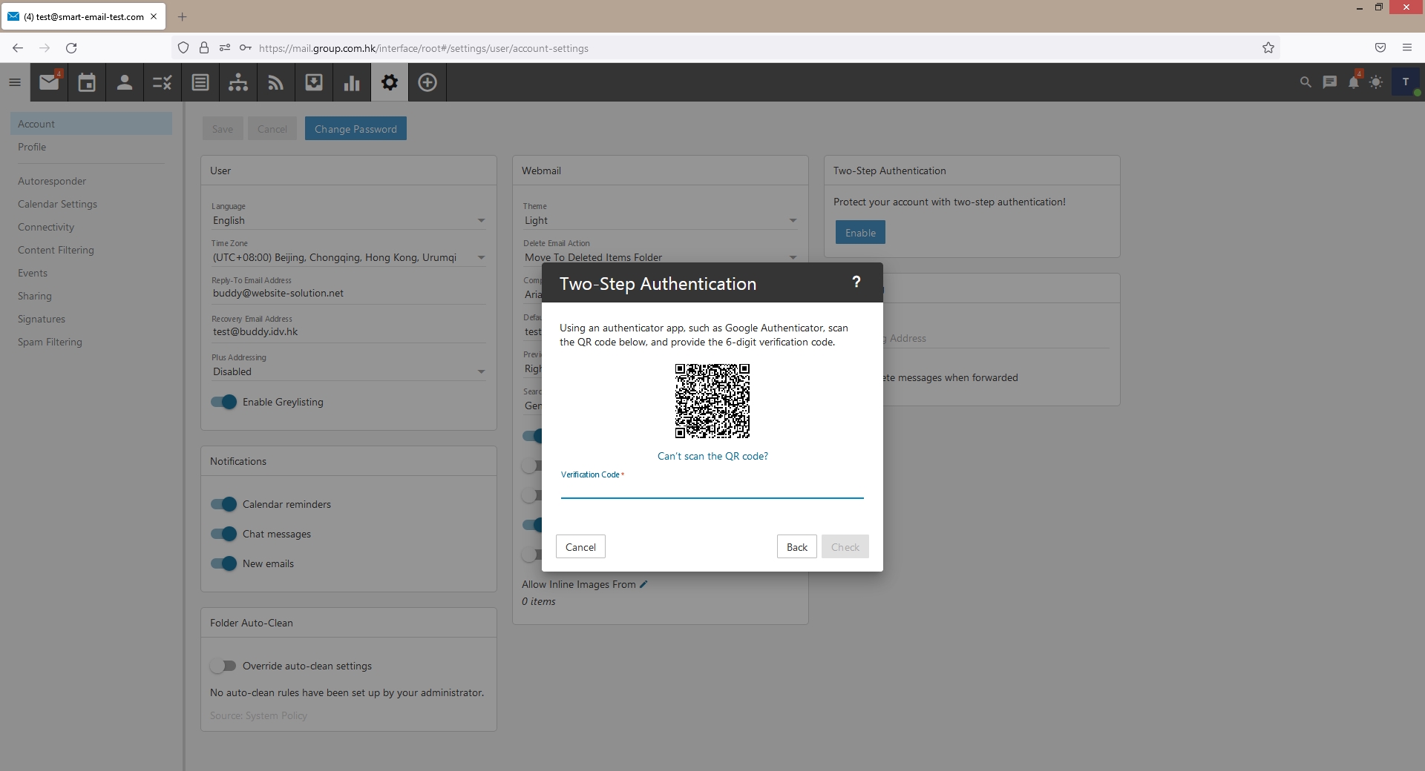This screenshot has height=771, width=1425.
Task: Open the Plus Addressing dropdown
Action: (x=349, y=371)
